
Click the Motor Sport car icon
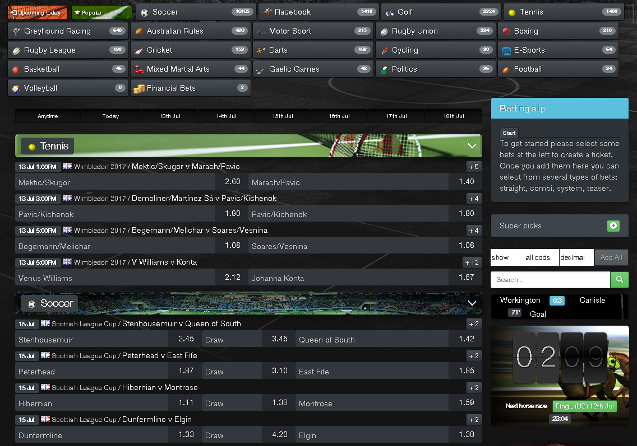pos(261,31)
